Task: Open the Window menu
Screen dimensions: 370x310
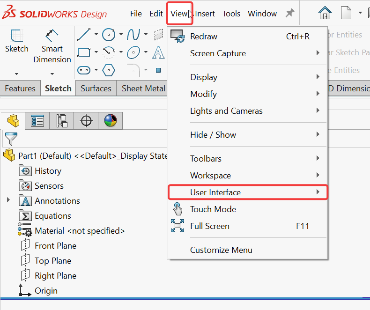Action: pyautogui.click(x=262, y=14)
